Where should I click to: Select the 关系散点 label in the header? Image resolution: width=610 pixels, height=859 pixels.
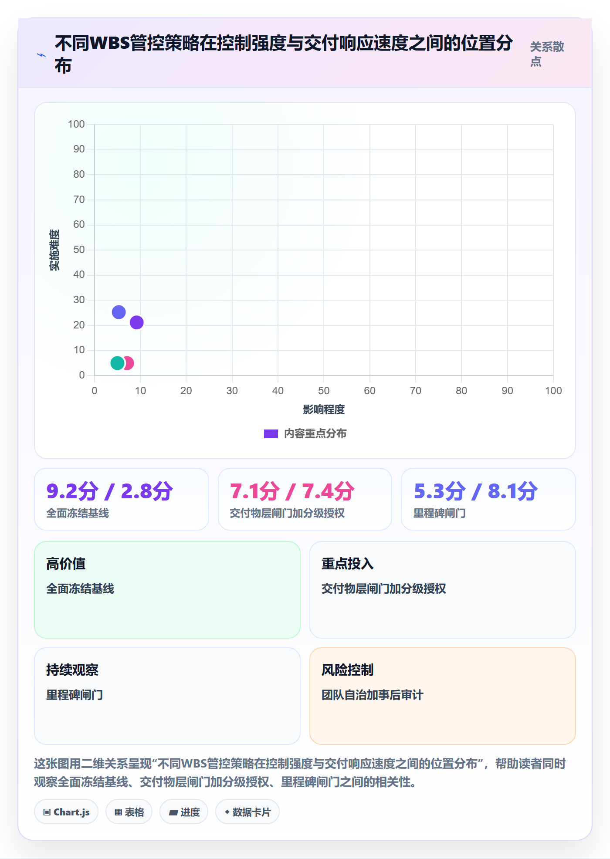547,54
